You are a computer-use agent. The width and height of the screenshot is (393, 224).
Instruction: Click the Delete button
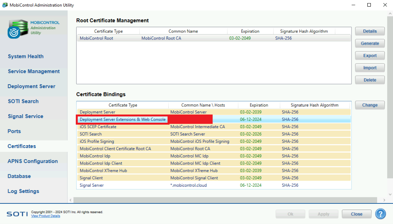[x=370, y=80]
